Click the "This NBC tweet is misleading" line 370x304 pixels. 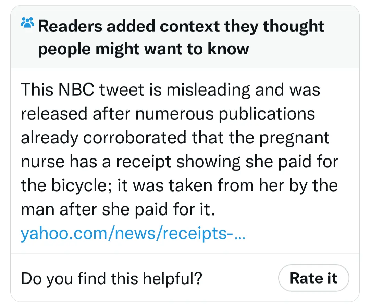click(x=170, y=91)
